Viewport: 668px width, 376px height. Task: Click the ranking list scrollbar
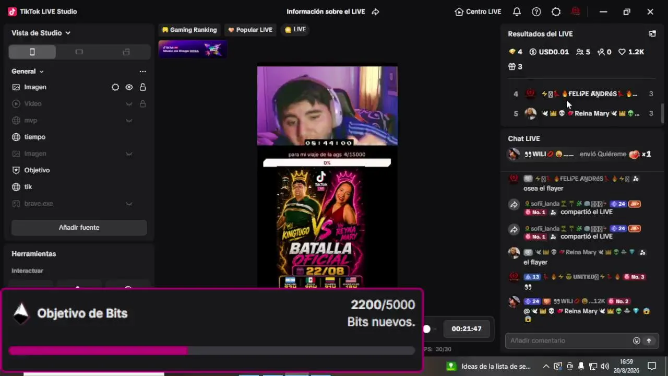pos(663,113)
